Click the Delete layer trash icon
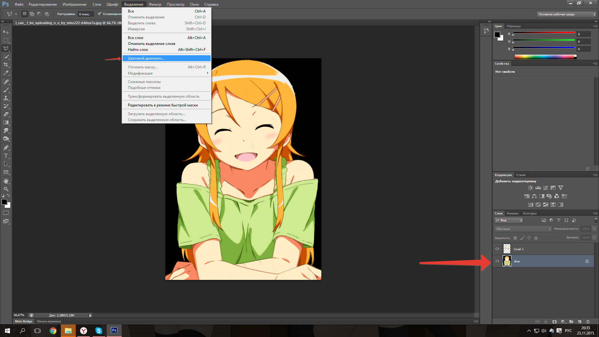Image resolution: width=599 pixels, height=337 pixels. tap(588, 321)
